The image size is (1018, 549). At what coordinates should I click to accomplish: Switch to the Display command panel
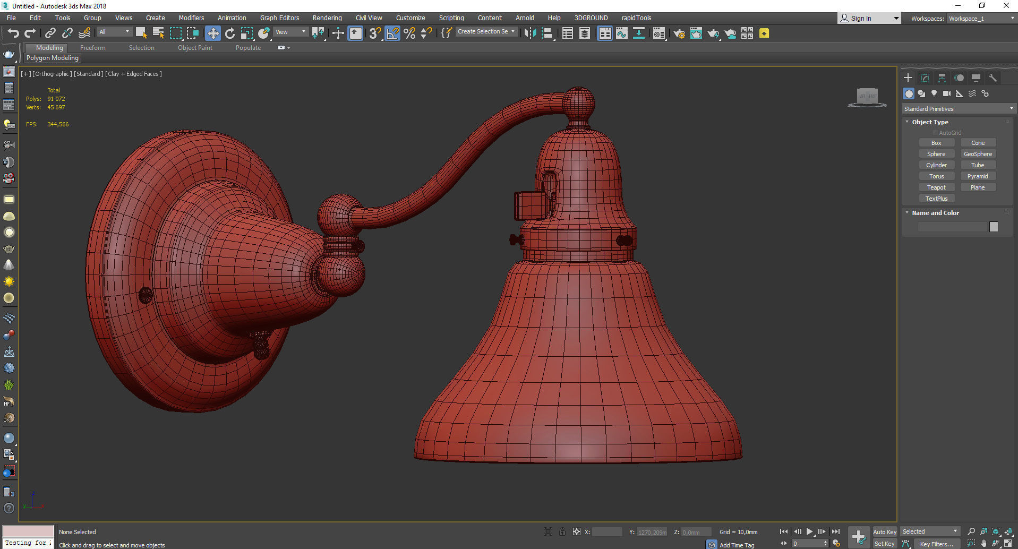point(976,78)
